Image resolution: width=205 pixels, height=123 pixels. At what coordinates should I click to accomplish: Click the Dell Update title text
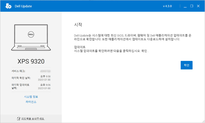(23, 6)
